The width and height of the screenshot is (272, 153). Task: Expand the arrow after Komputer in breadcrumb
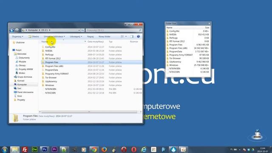pos(40,30)
